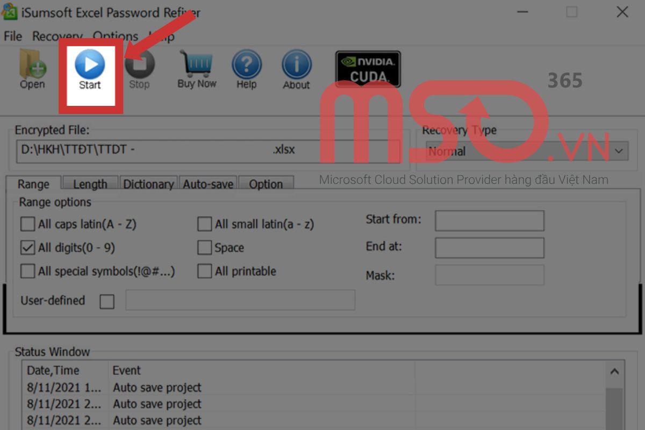Expand the Recovery Type dropdown
Image resolution: width=645 pixels, height=430 pixels.
point(620,151)
